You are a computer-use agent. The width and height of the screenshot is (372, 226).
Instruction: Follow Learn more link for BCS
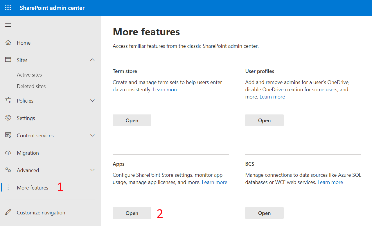click(x=330, y=182)
